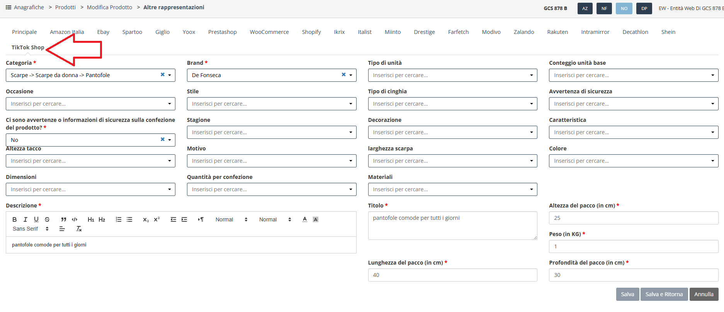Click the NO button in header
The height and width of the screenshot is (312, 724).
624,8
